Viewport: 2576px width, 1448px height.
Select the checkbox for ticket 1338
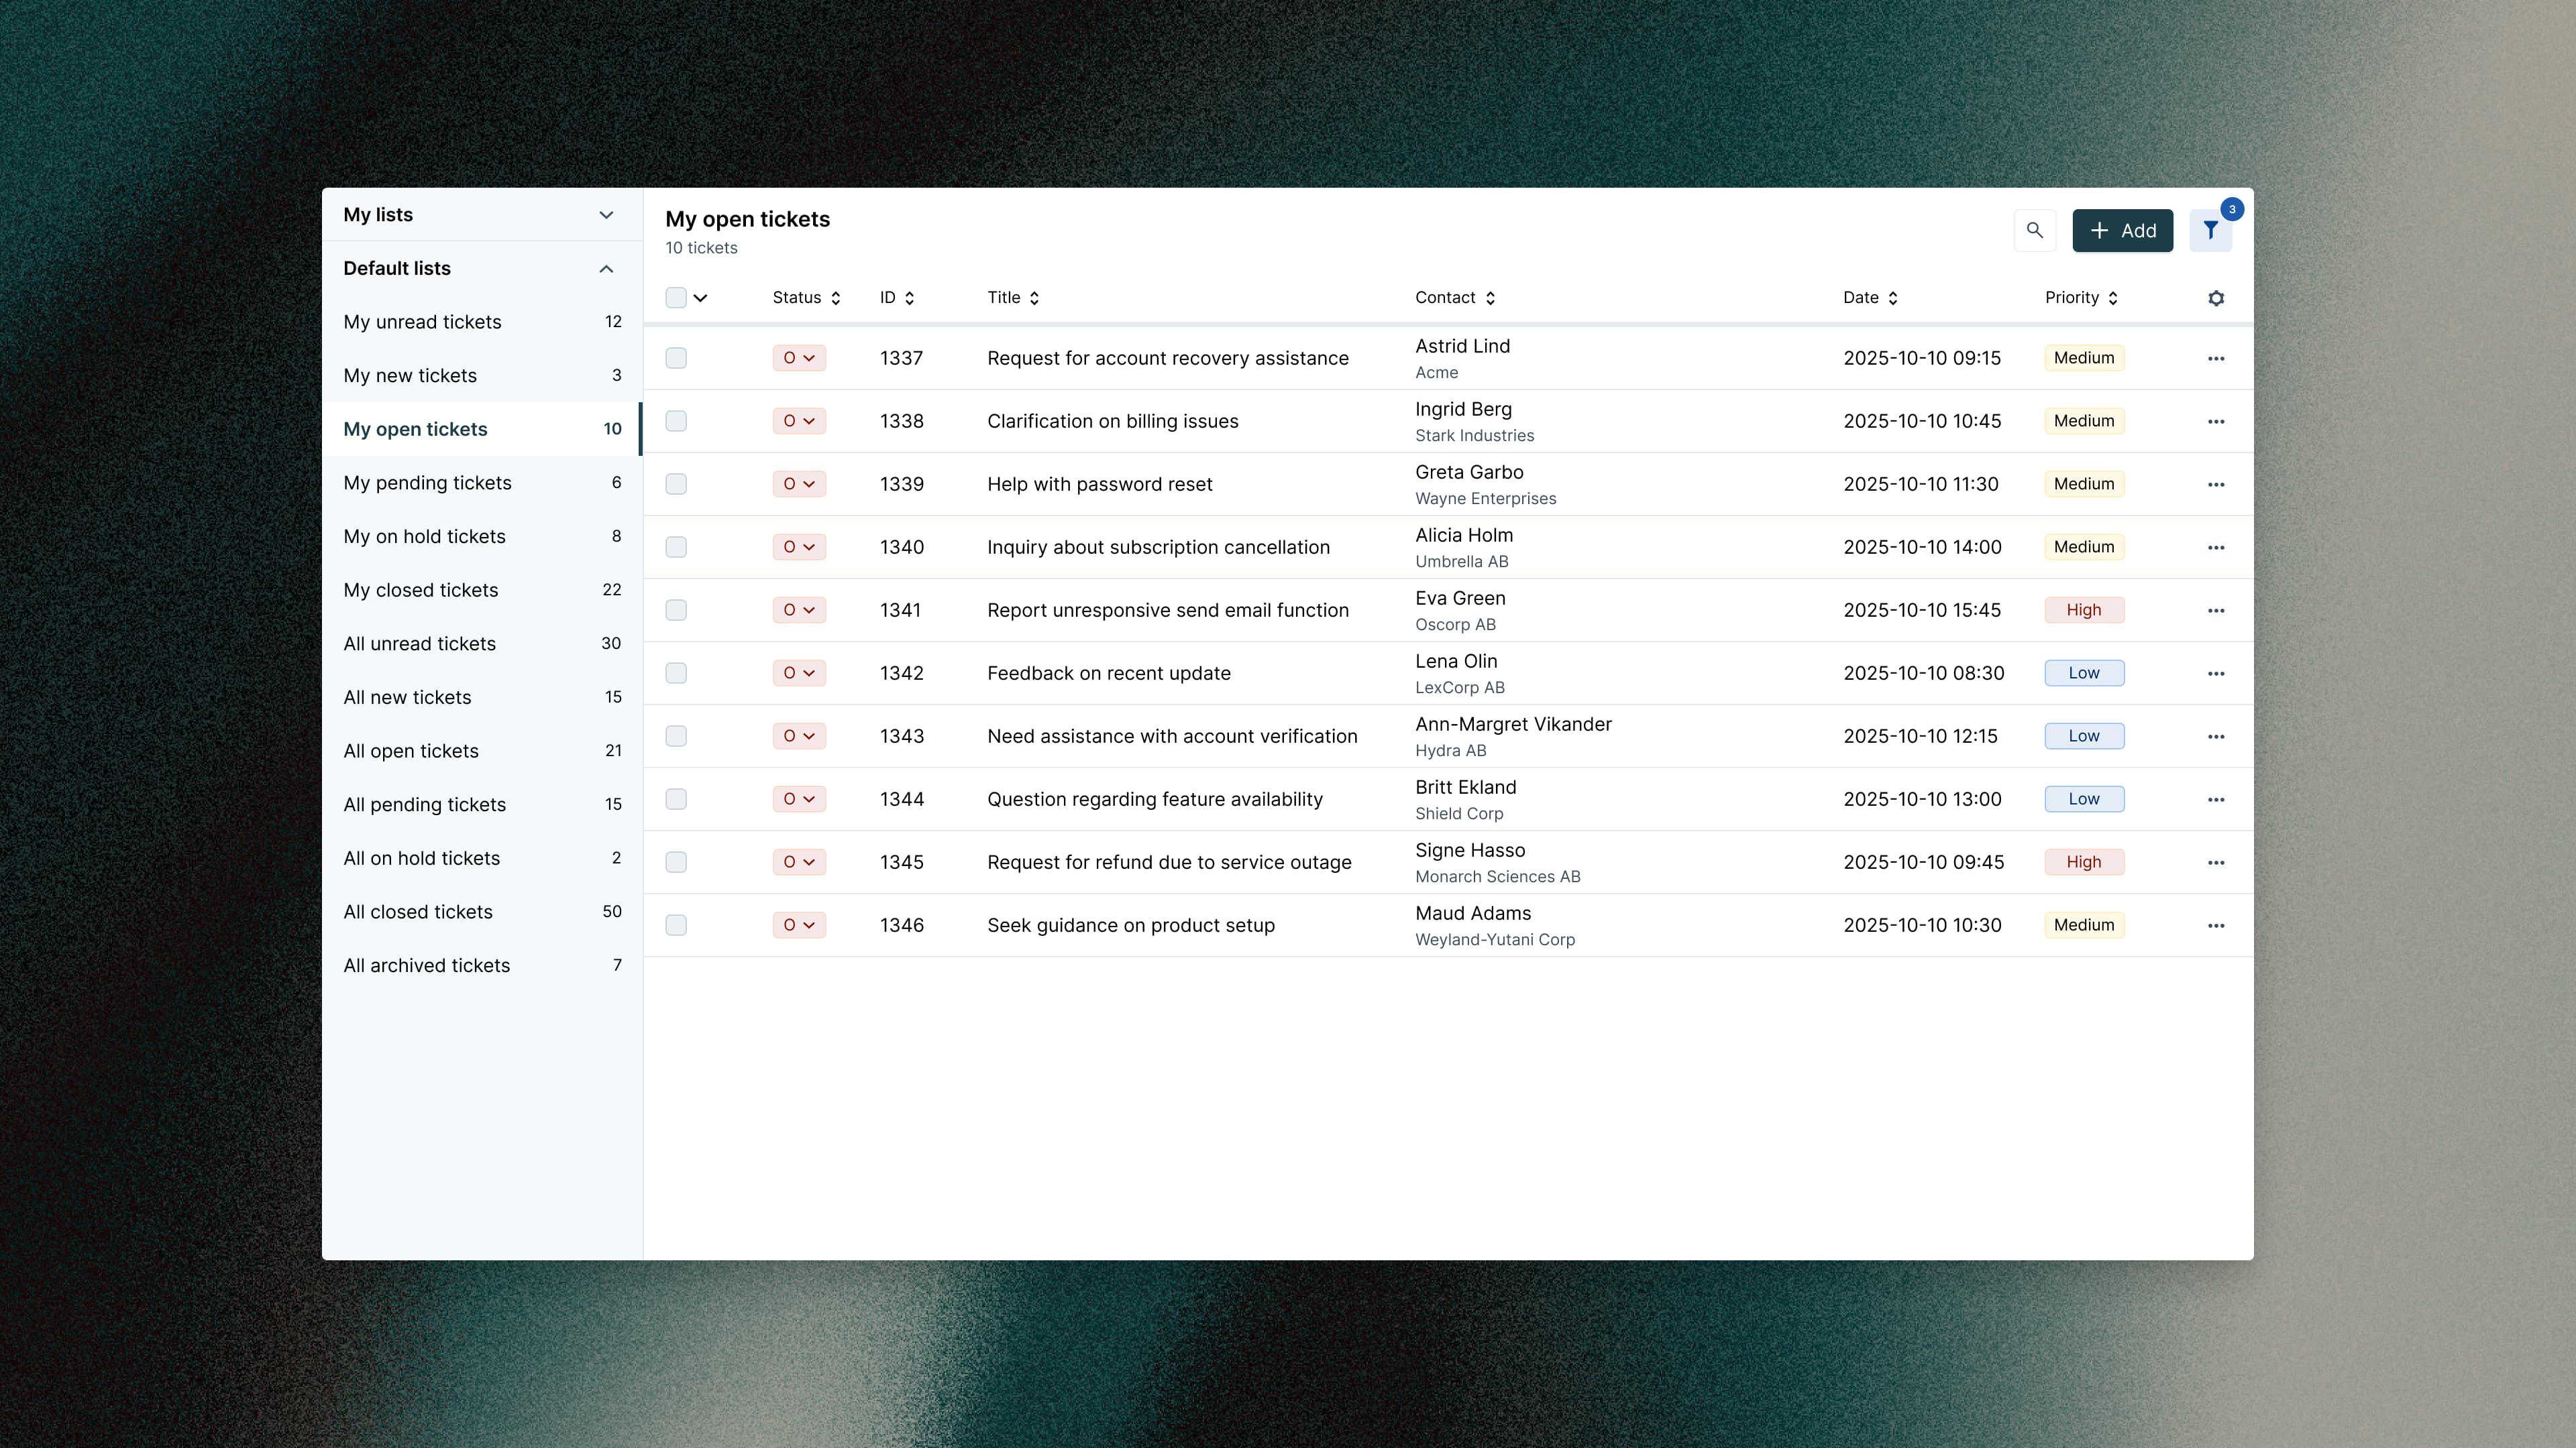click(x=676, y=421)
